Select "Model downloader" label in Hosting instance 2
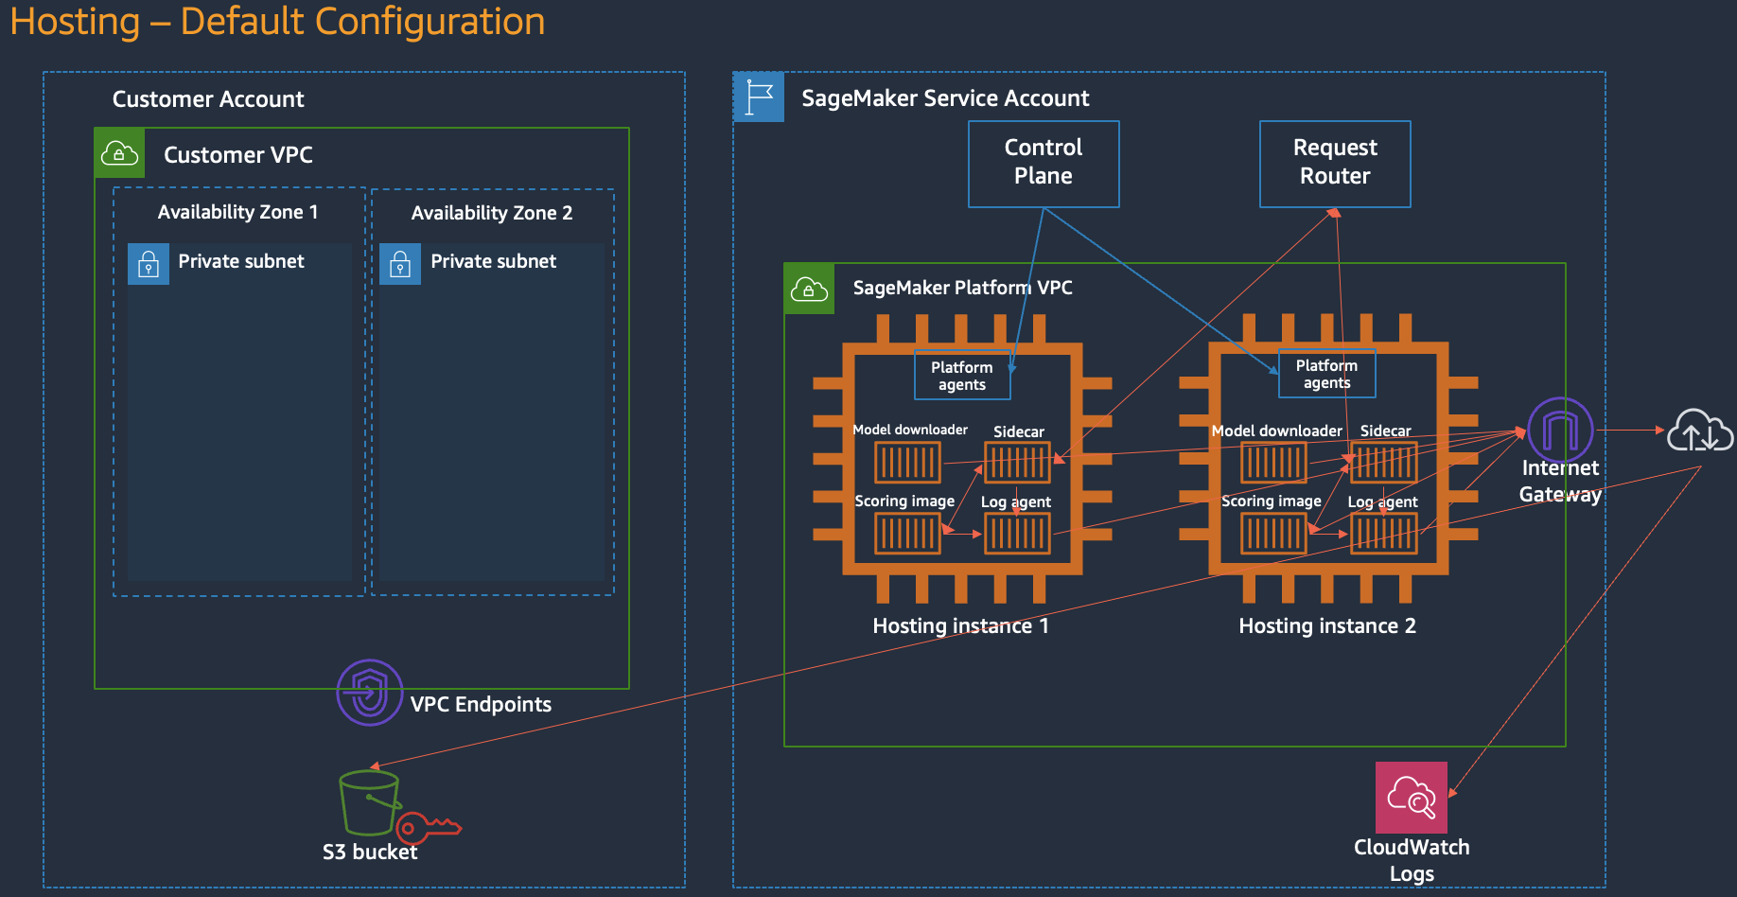The width and height of the screenshot is (1737, 897). 1277,431
